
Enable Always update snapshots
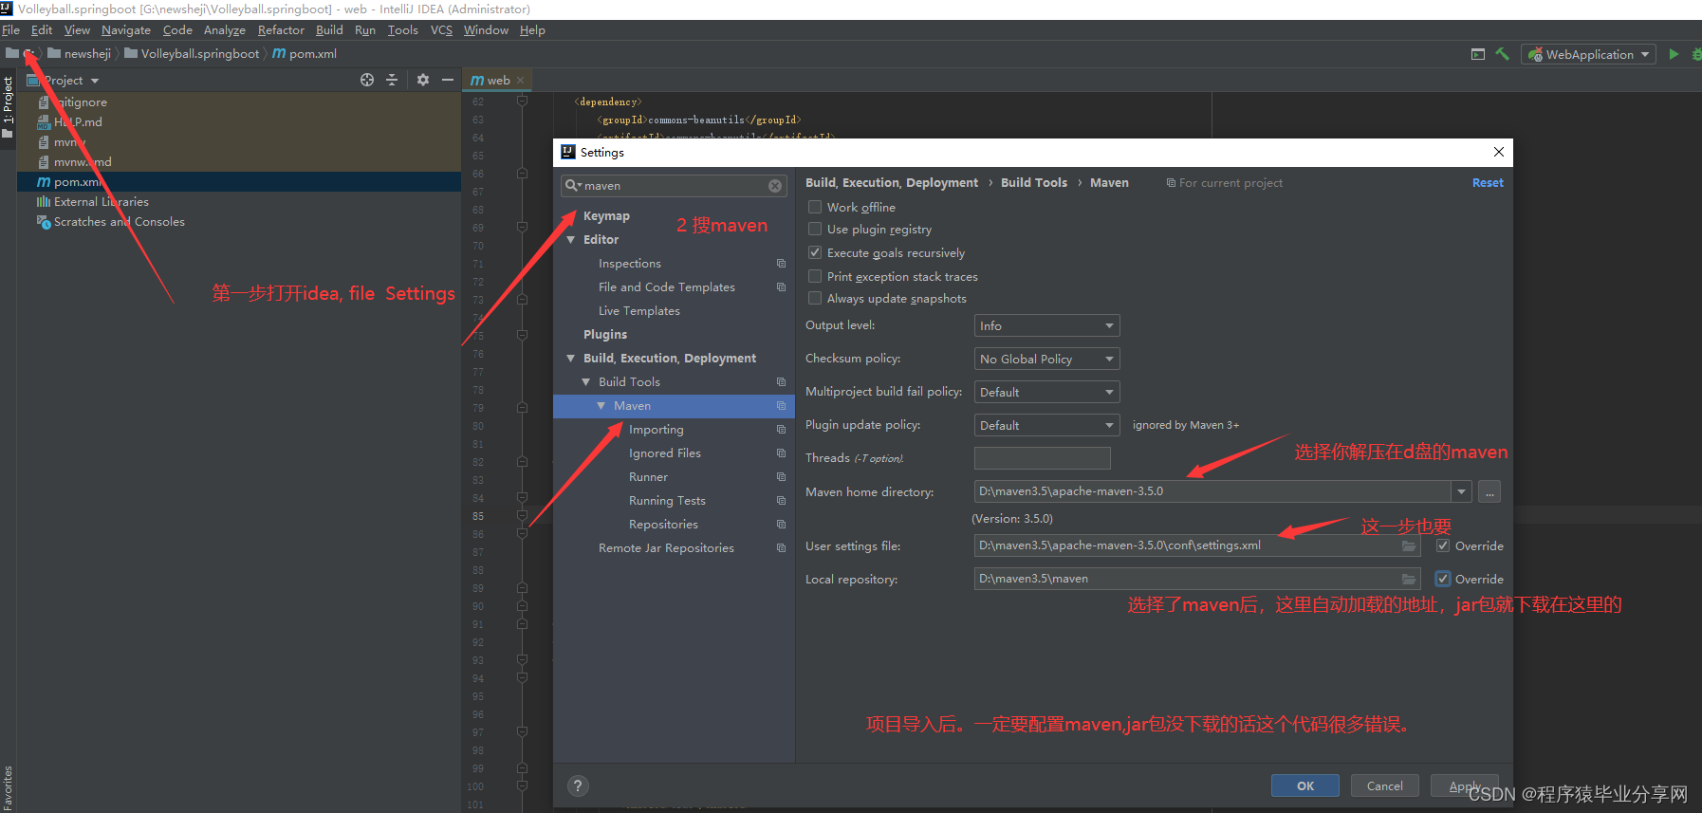[x=815, y=298]
